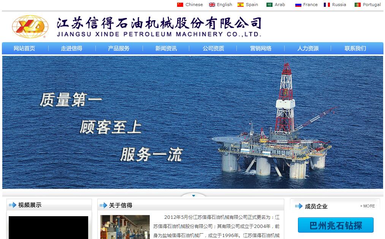Click the Spain flag icon
This screenshot has width=385, height=239.
click(241, 5)
